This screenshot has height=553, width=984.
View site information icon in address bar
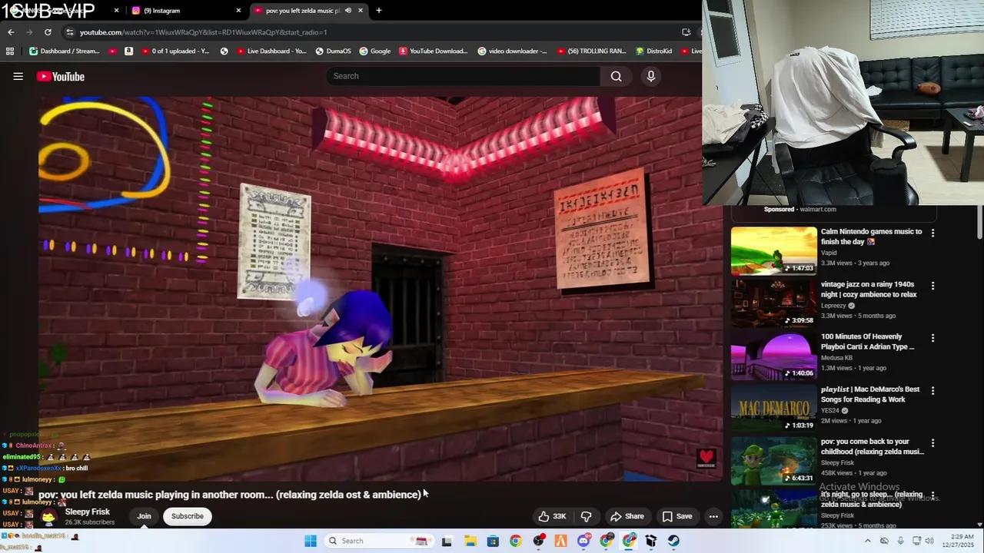[70, 32]
